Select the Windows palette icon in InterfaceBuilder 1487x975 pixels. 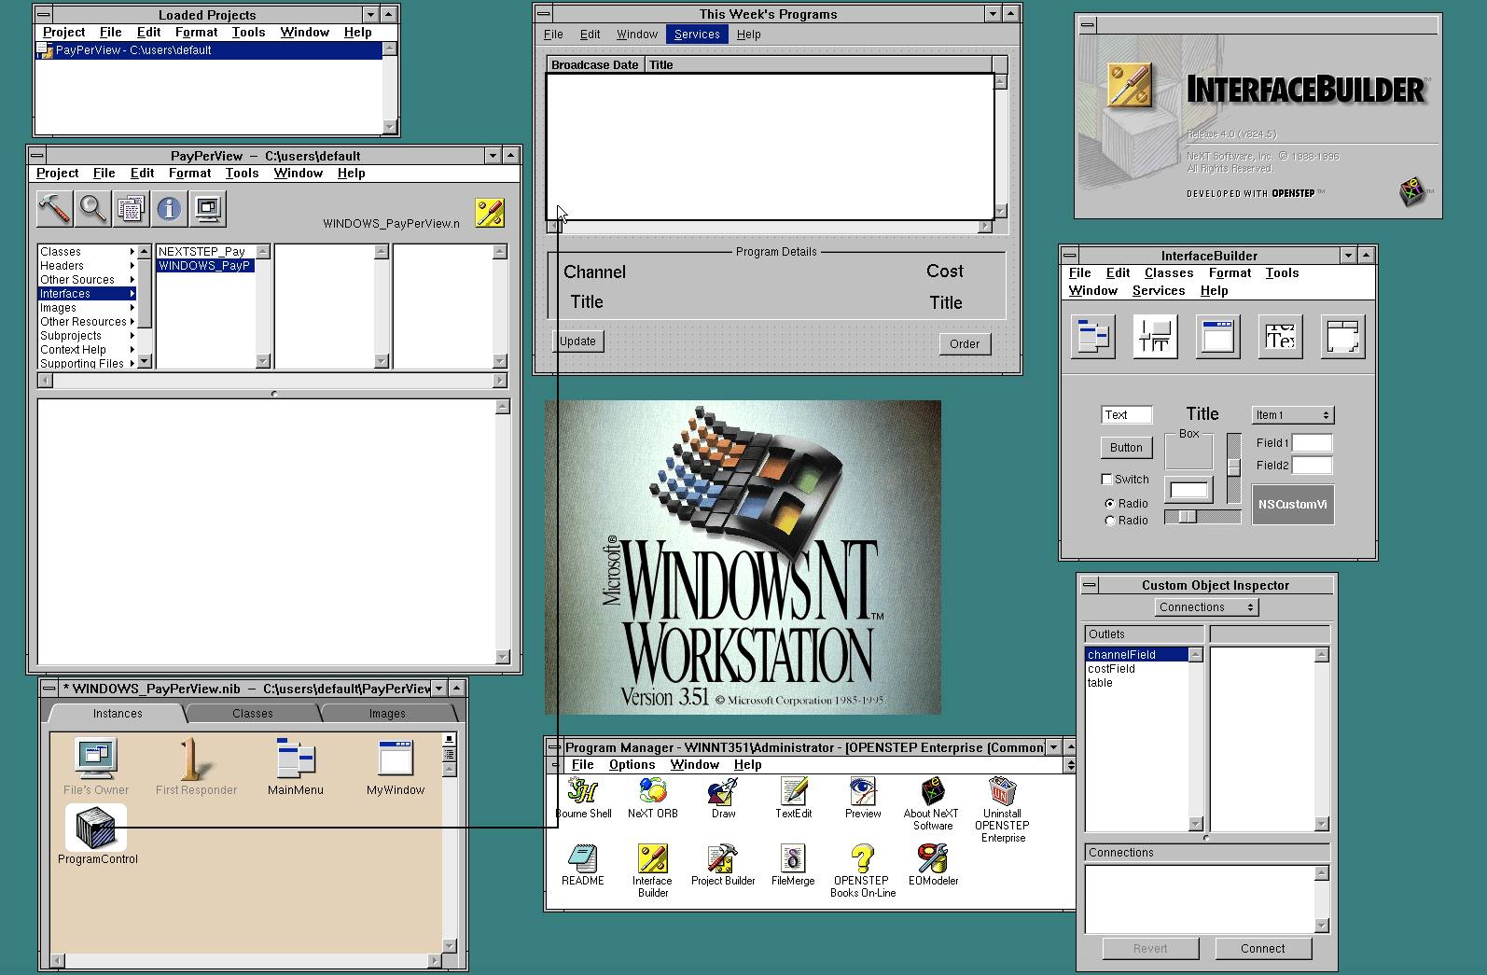point(1218,337)
